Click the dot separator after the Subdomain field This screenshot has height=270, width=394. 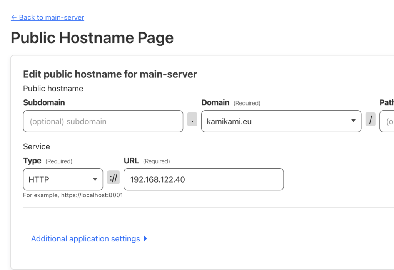click(x=192, y=119)
